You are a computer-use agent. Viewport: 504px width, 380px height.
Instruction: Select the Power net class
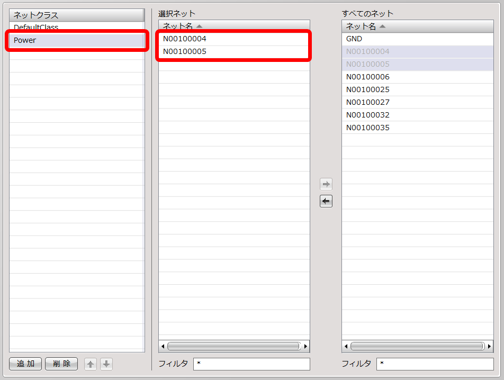click(x=76, y=40)
